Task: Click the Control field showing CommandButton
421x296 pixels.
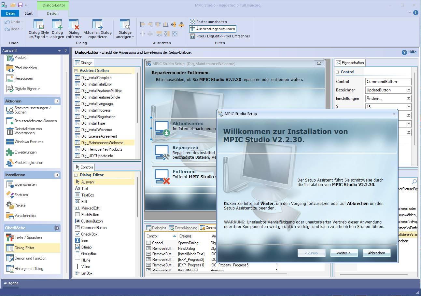Action: (x=388, y=82)
